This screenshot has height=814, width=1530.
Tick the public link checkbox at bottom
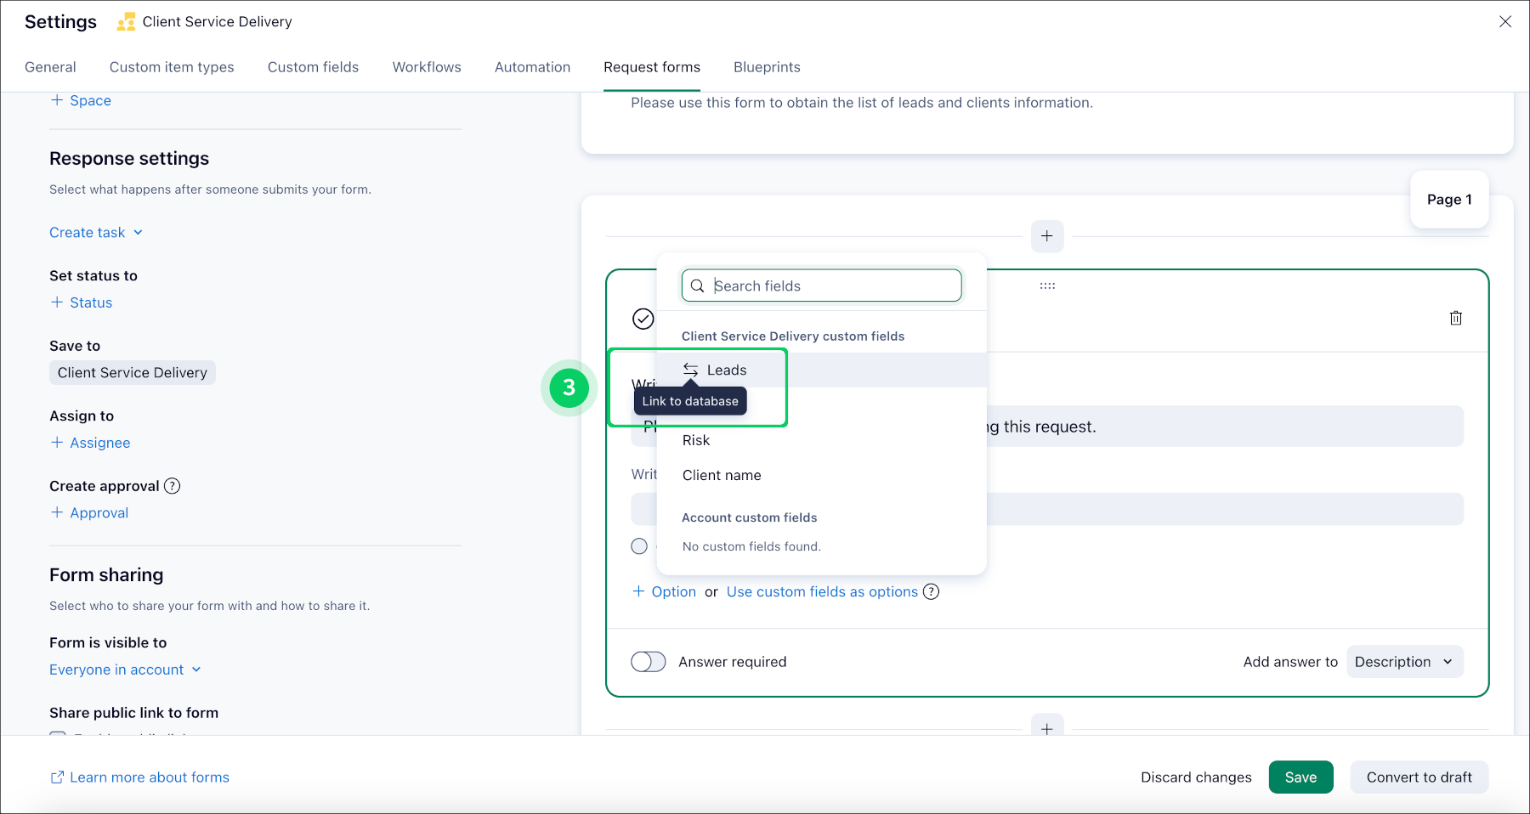(x=57, y=738)
